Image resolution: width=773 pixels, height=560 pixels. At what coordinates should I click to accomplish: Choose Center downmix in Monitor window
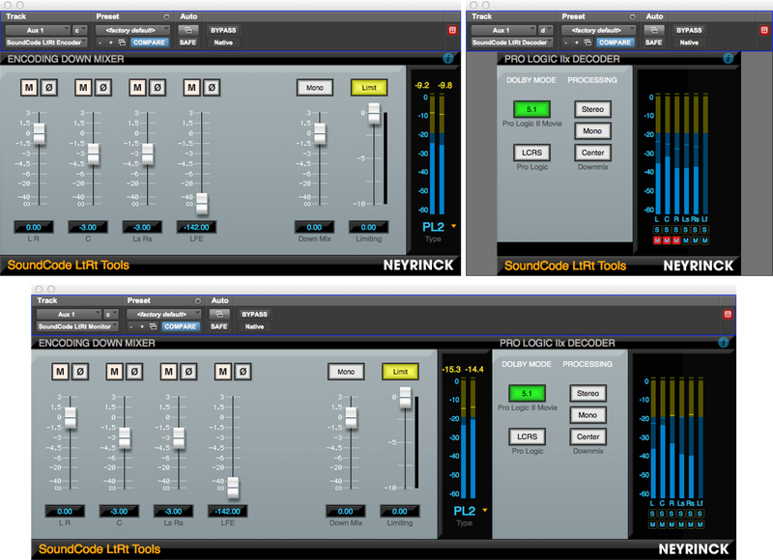coord(588,436)
